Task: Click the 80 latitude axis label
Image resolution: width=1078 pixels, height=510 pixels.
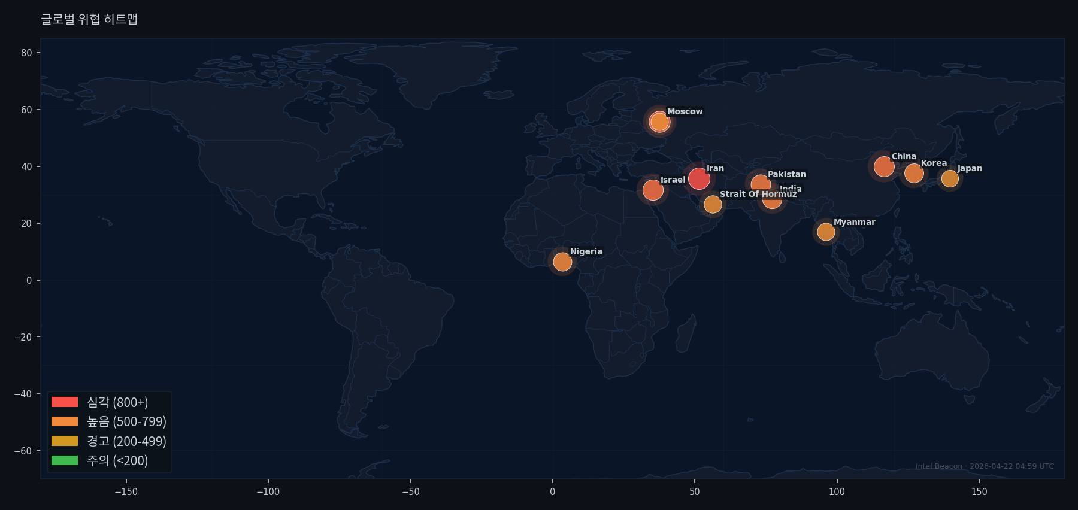Action: (26, 53)
